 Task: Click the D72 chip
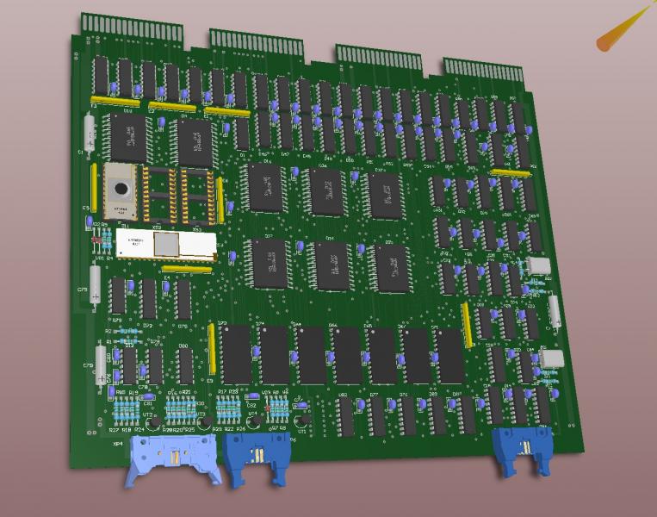[x=148, y=298]
